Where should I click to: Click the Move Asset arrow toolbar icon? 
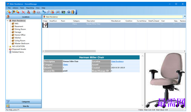[x=18, y=12]
